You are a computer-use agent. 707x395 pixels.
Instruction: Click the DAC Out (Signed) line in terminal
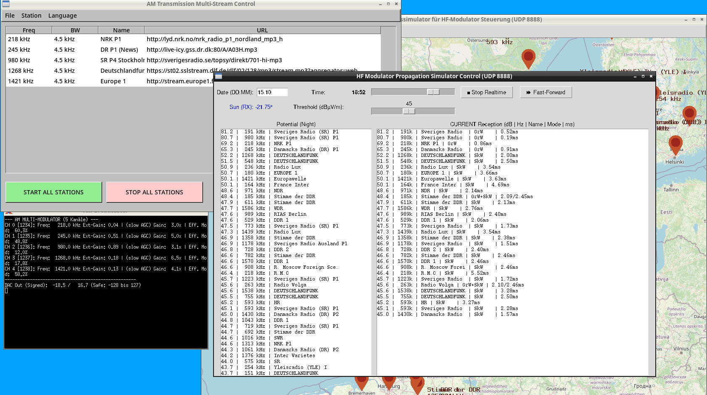[73, 285]
